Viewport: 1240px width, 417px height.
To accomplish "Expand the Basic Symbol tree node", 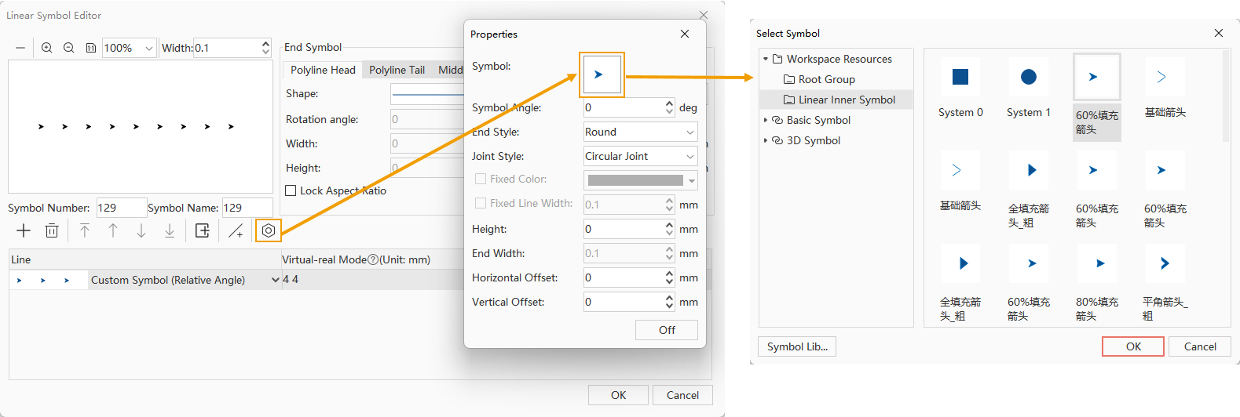I will [766, 120].
